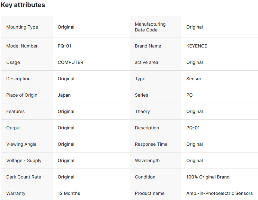Click the 100% Original Brand condition value
Screen dimensions: 258x200
(208, 177)
